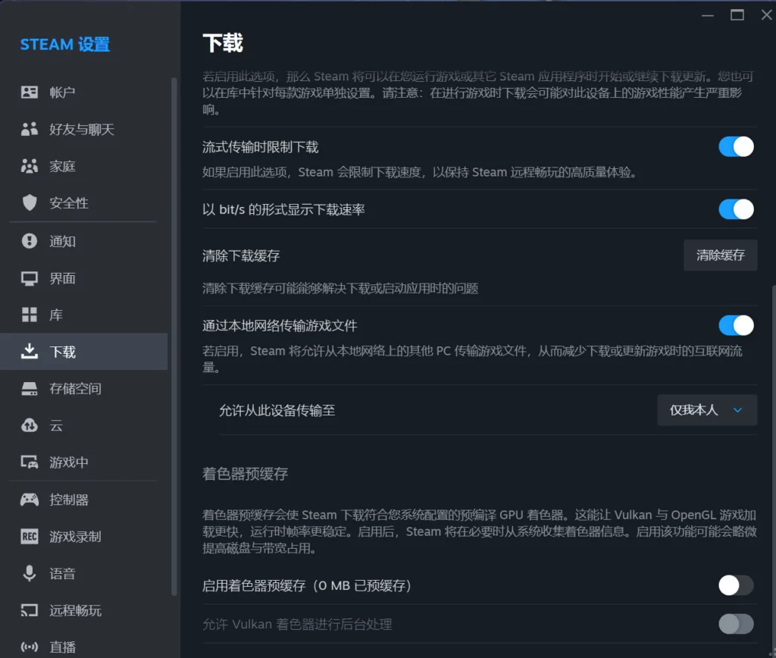Click the 着色器预缓存 section heading
Screen dimensions: 776x658
(x=245, y=474)
